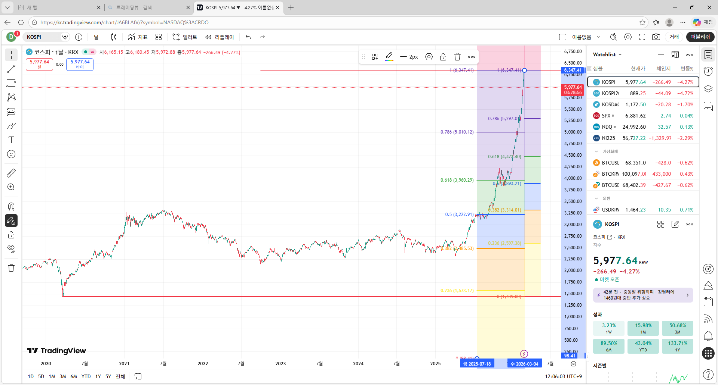Viewport: 718px width, 385px height.
Task: Click the 퍼블리쉬 publish button
Action: point(700,37)
